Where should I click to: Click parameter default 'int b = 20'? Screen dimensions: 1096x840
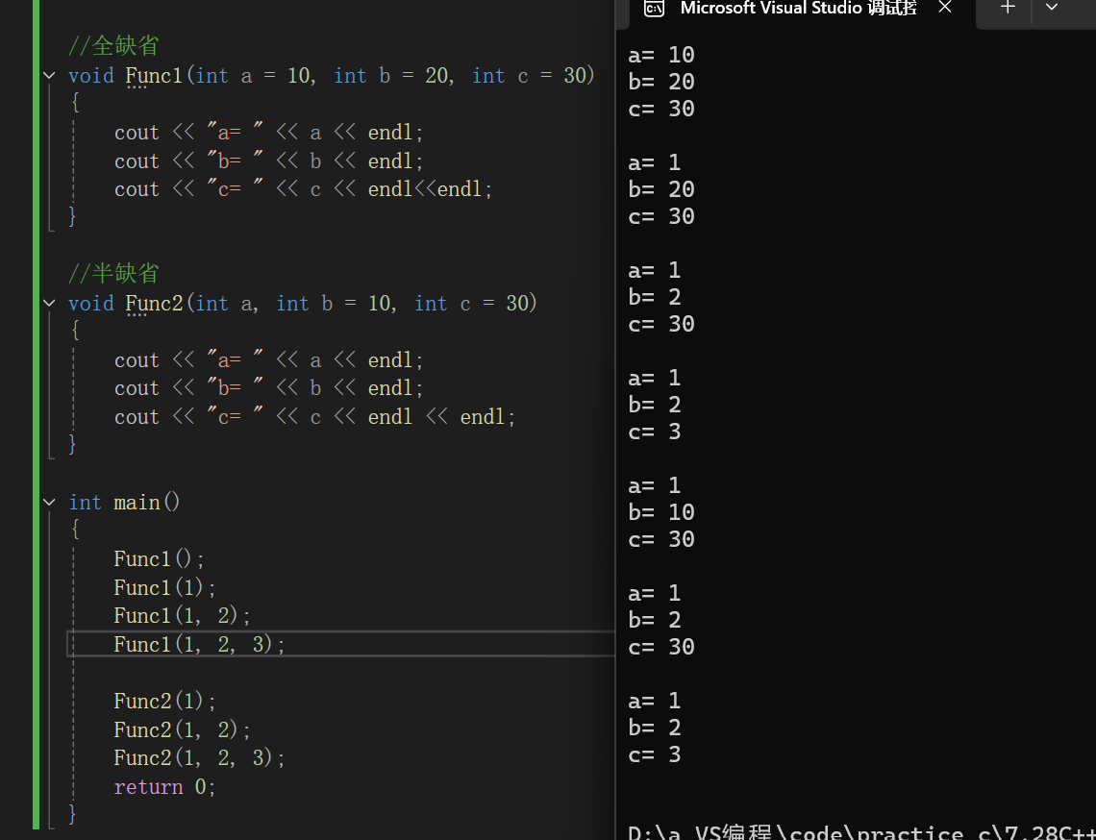point(391,76)
